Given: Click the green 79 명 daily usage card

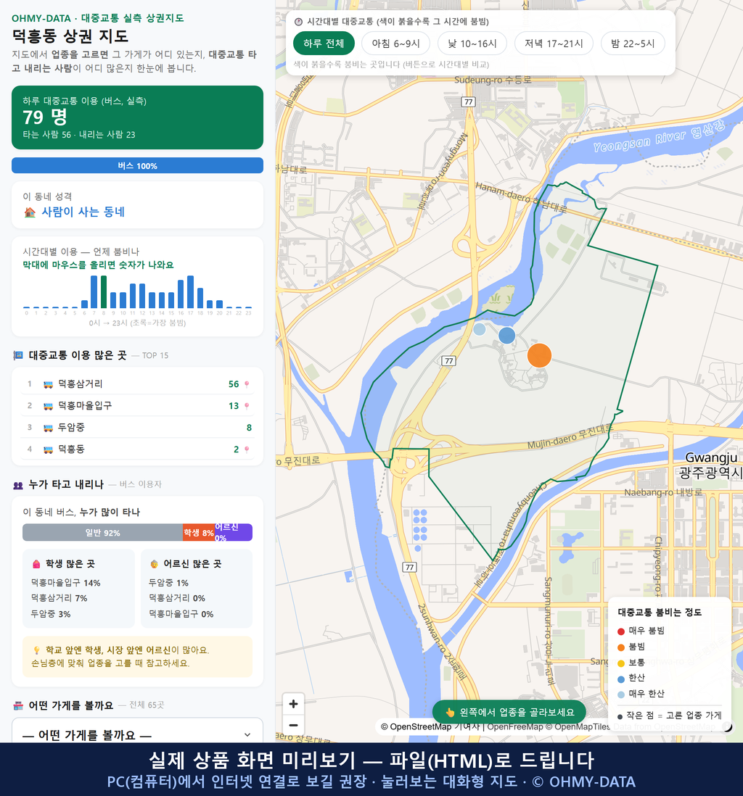Looking at the screenshot, I should tap(137, 117).
